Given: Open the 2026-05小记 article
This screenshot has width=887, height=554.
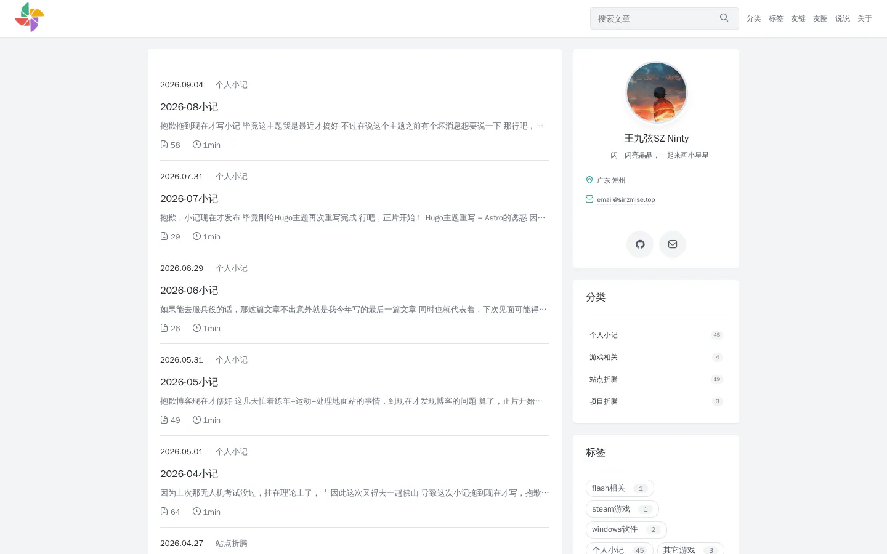Looking at the screenshot, I should click(x=189, y=382).
